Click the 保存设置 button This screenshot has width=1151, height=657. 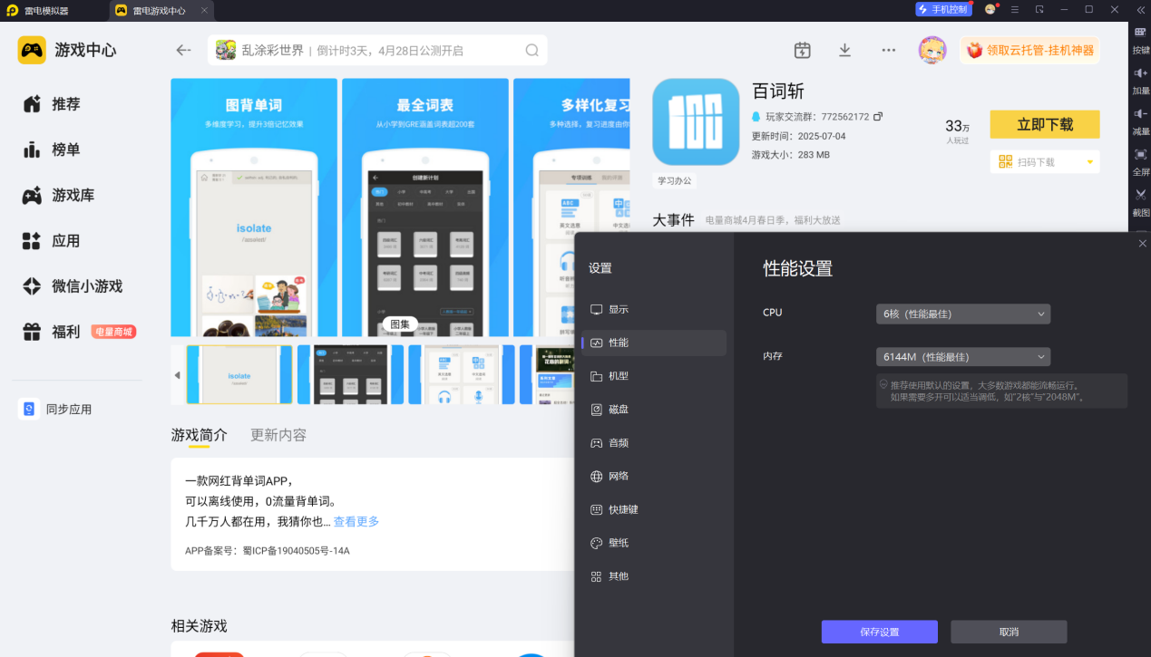click(880, 632)
